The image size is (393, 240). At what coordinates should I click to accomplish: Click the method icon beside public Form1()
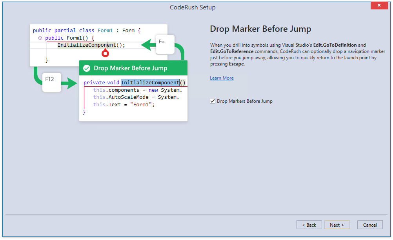(40, 38)
